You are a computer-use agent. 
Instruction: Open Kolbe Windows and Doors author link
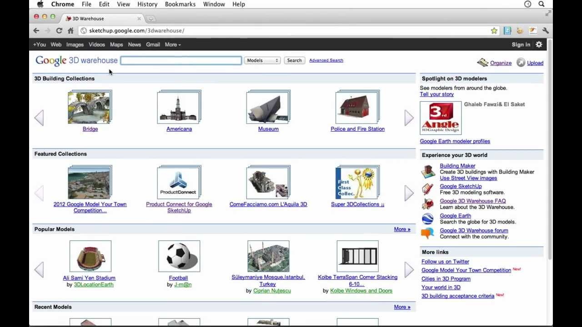[361, 291]
